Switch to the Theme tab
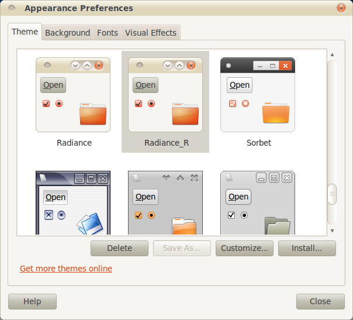Viewport: 353px width, 320px height. (x=25, y=32)
